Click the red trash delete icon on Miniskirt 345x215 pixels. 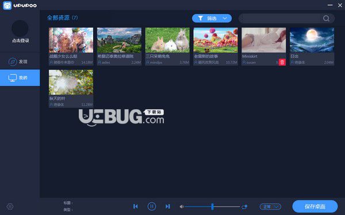click(x=282, y=62)
